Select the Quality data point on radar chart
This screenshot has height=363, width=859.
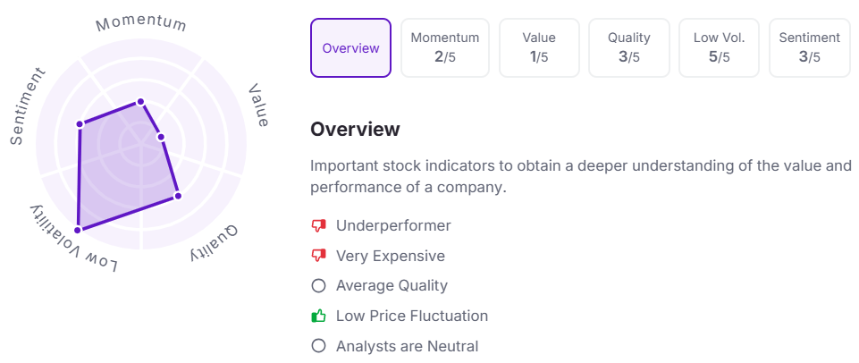pyautogui.click(x=178, y=196)
